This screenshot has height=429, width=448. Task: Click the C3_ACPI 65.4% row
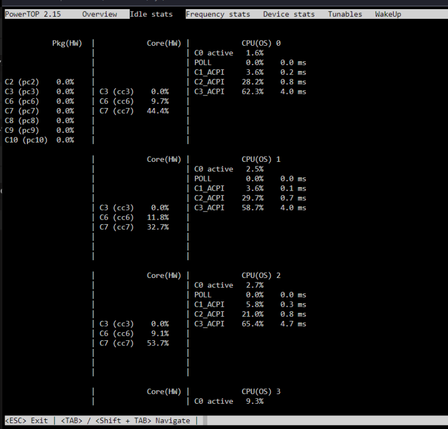pos(250,324)
